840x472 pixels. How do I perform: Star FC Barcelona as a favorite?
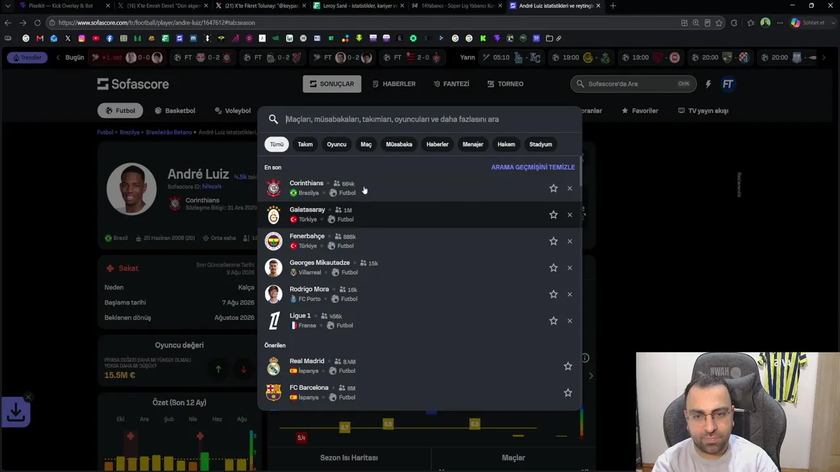[568, 392]
